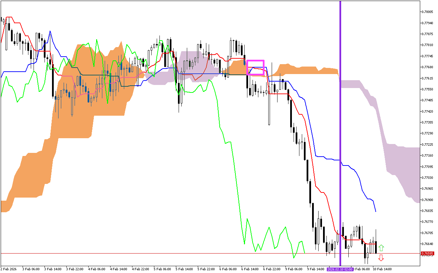Click the 5 Feb 06:00 time axis label
Image resolution: width=438 pixels, height=273 pixels.
162,269
